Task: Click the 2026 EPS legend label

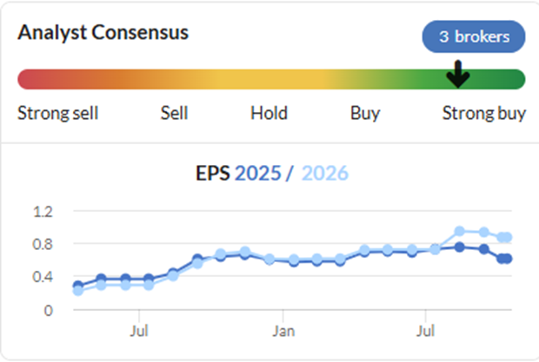Action: [325, 173]
